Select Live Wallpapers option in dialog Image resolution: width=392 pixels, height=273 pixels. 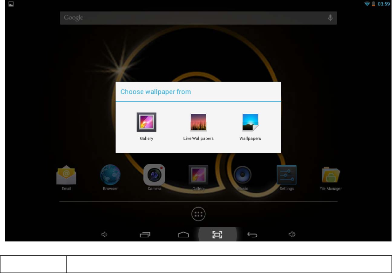[198, 126]
